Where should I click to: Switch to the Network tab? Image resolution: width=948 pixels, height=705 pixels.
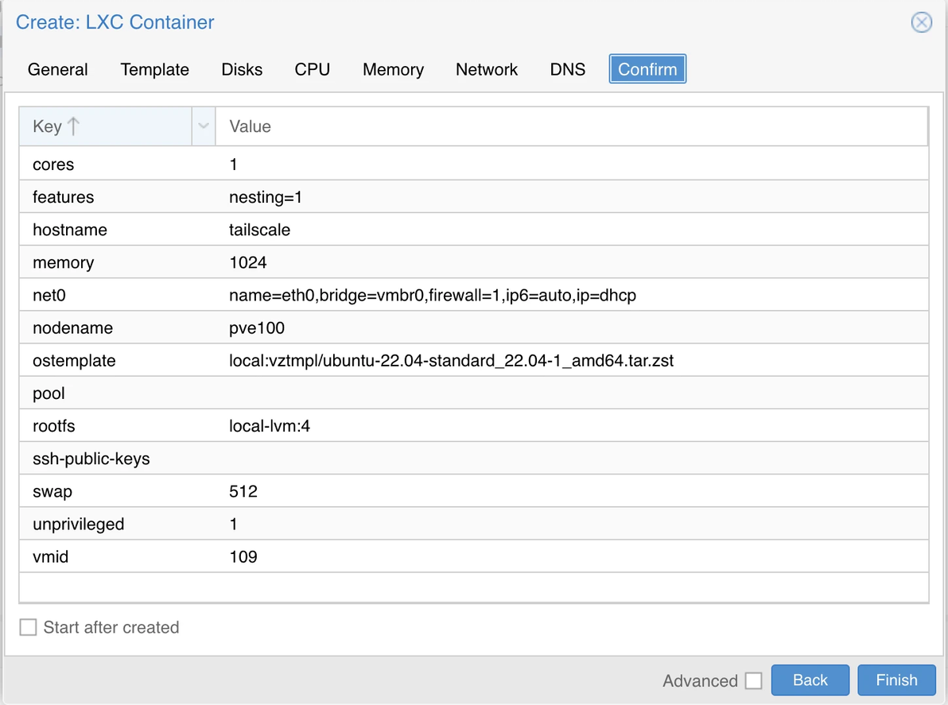[x=486, y=69]
